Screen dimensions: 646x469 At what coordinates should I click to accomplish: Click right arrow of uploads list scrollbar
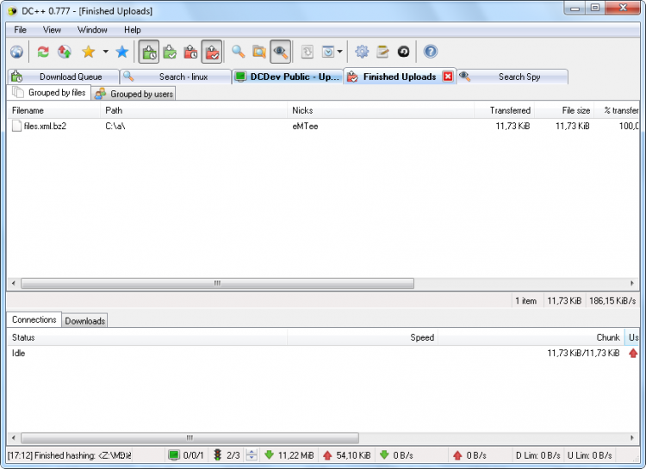point(632,283)
